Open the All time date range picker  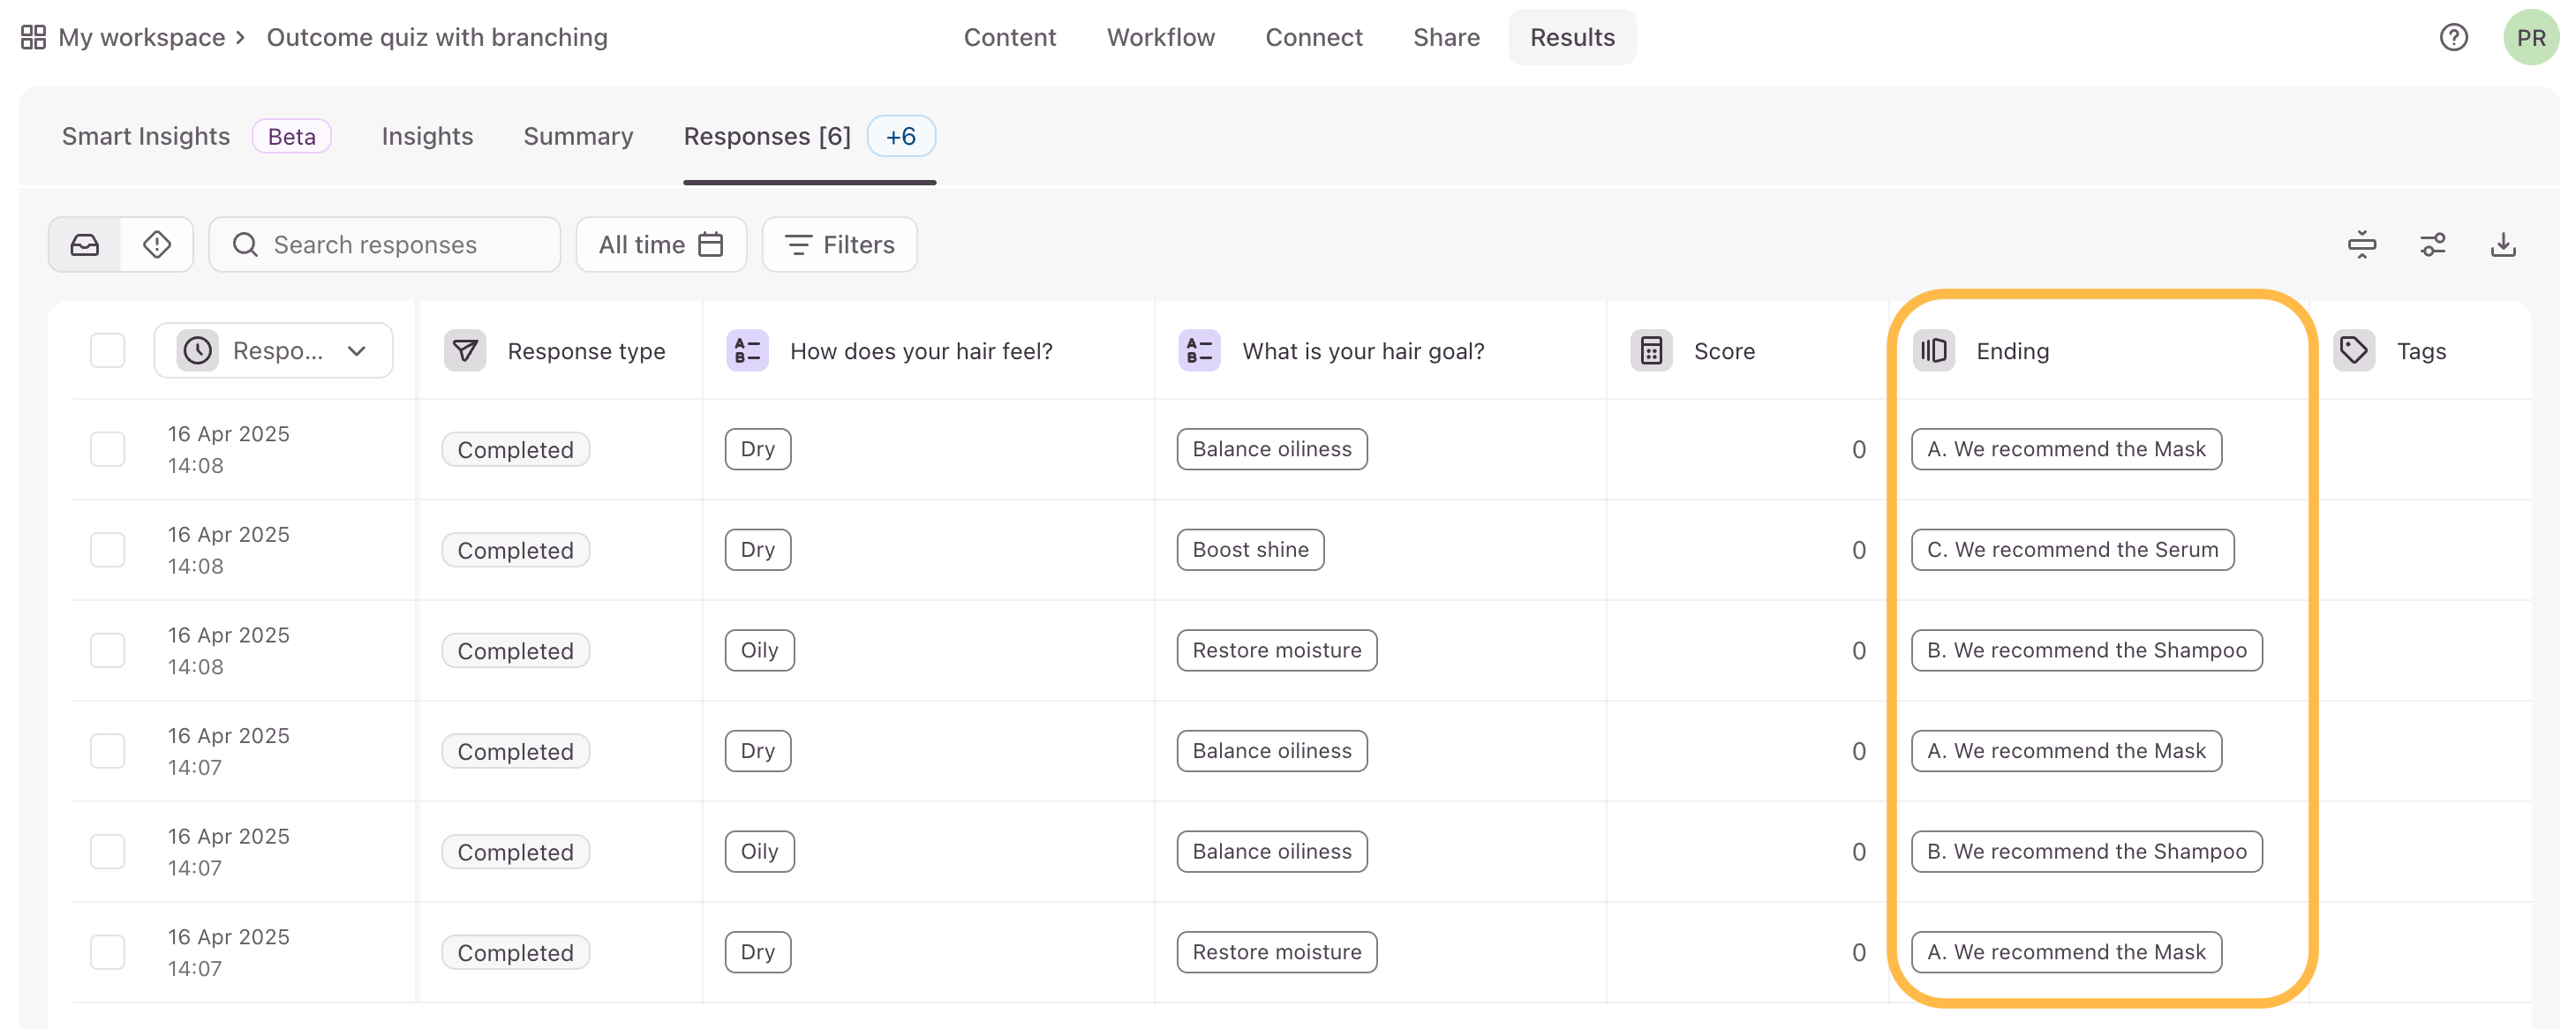(x=661, y=244)
